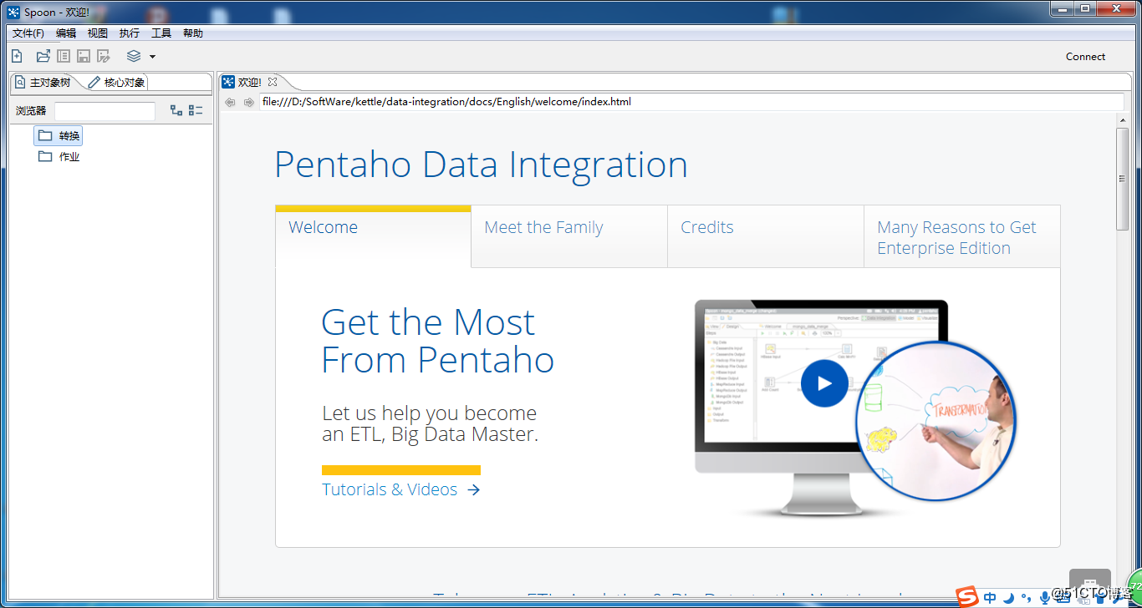Click the 浏览器 search input field

click(105, 111)
